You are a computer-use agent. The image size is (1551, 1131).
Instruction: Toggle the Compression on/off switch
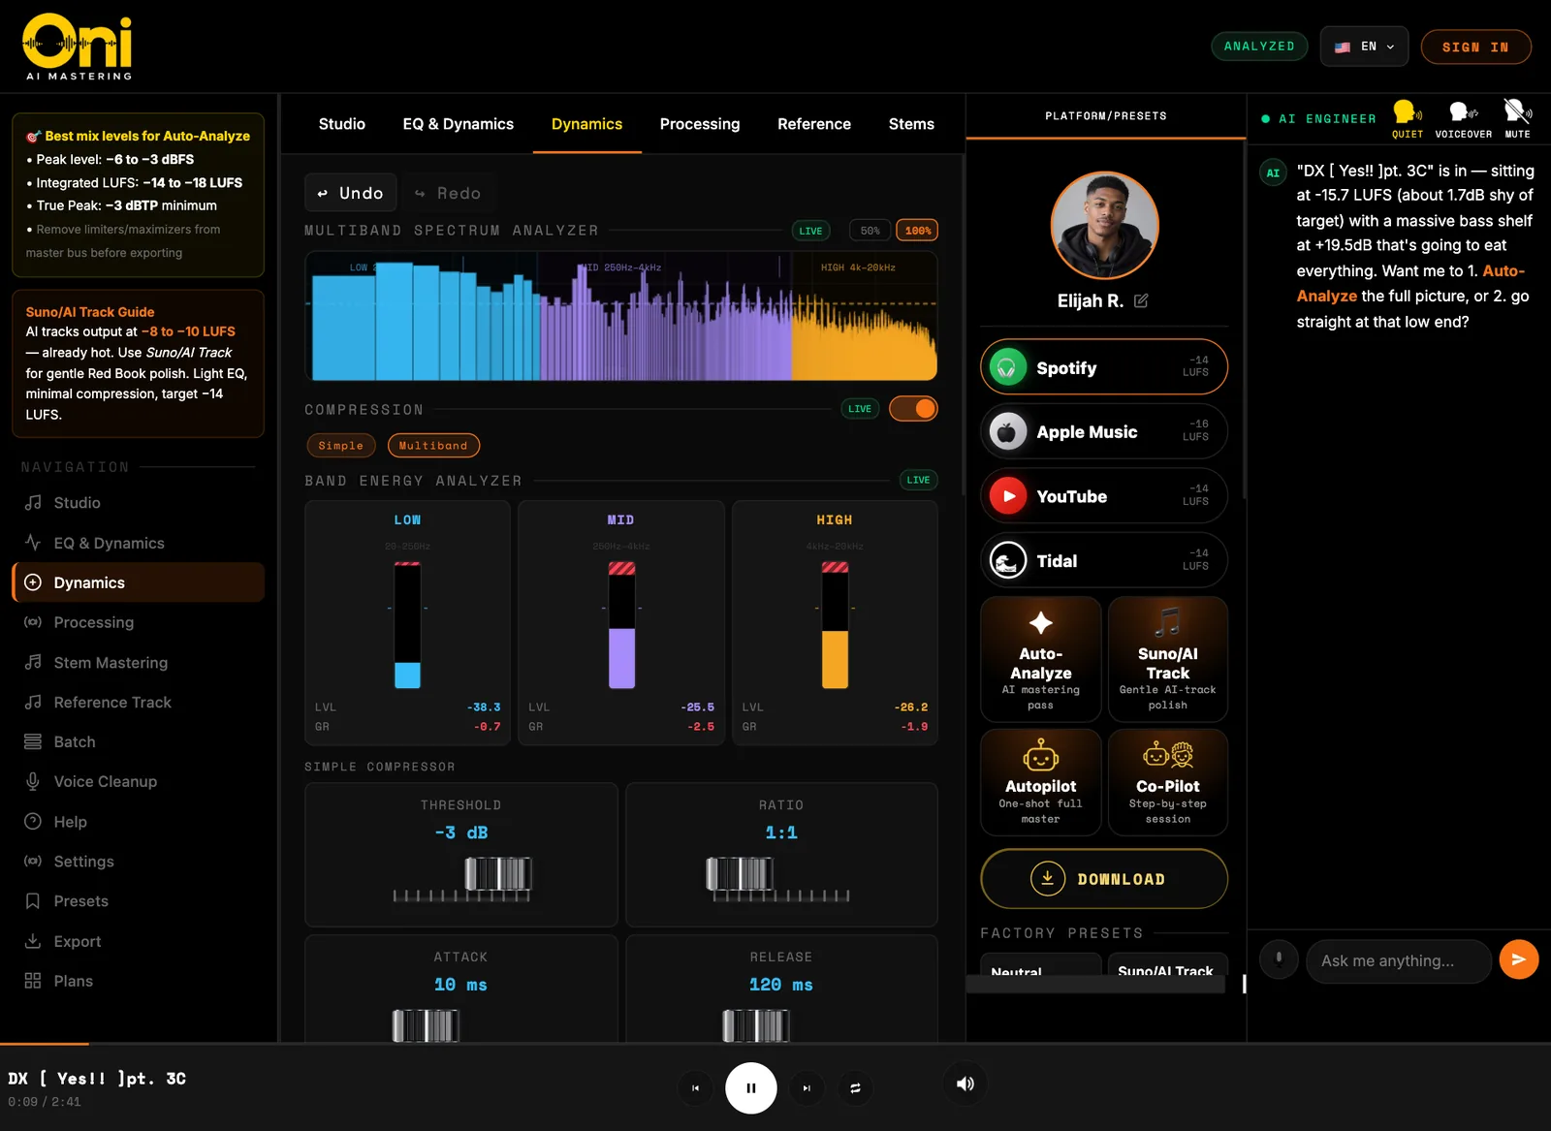[x=913, y=409]
